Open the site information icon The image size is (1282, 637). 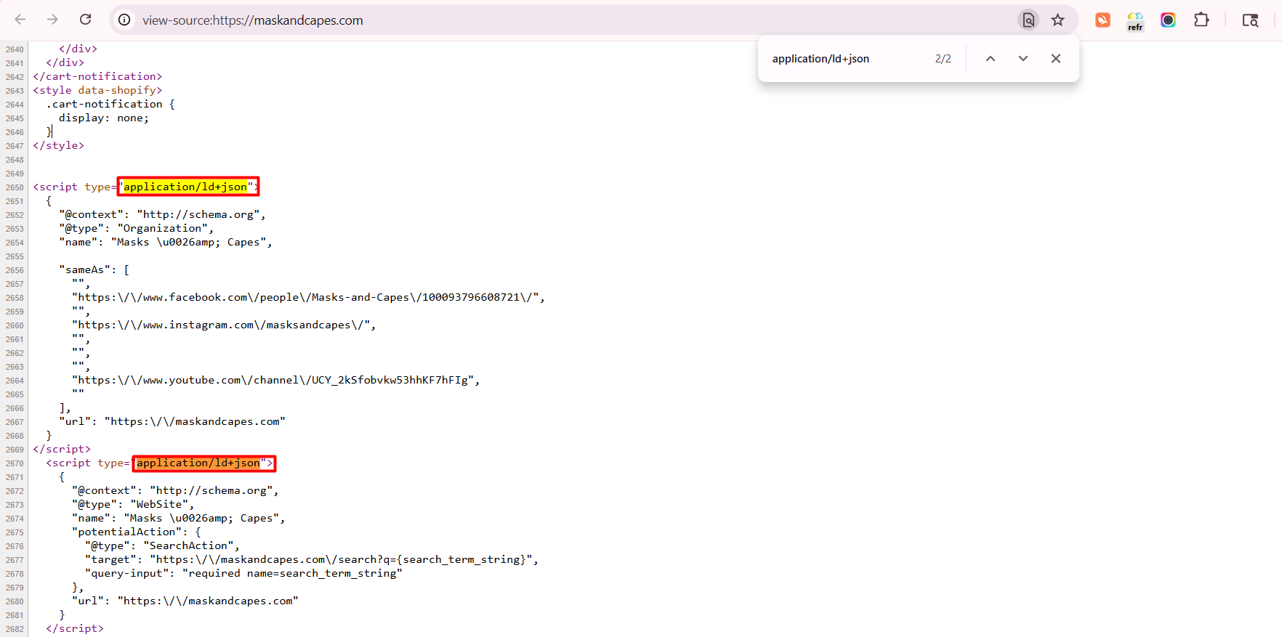pyautogui.click(x=125, y=20)
